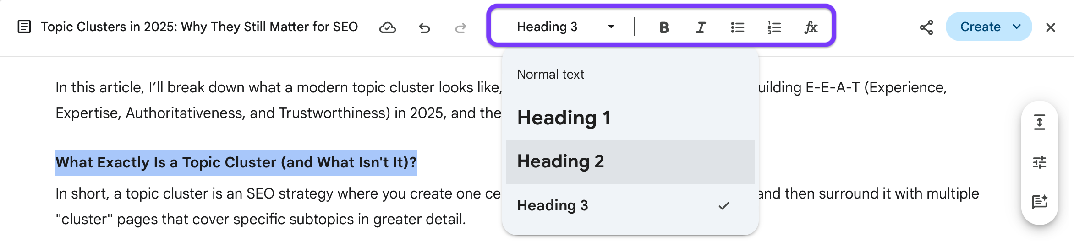This screenshot has width=1074, height=247.
Task: Click the AI note sparkle icon
Action: [1039, 202]
